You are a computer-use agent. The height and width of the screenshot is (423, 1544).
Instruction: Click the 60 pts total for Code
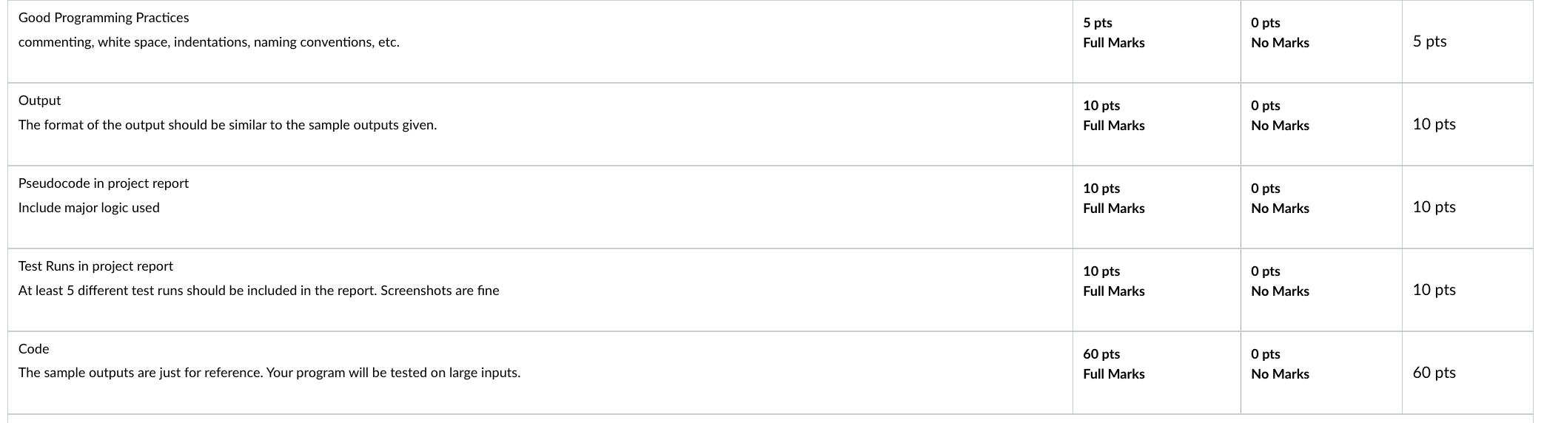click(x=1434, y=373)
